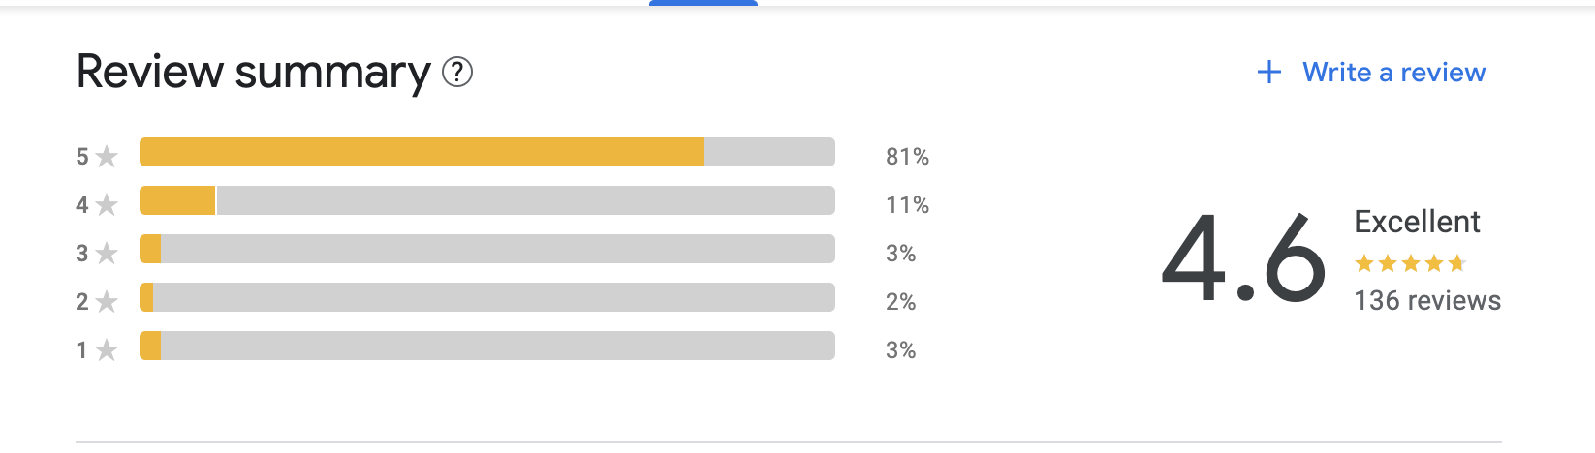Click the plus icon beside Write a review
This screenshot has width=1595, height=453.
tap(1268, 72)
